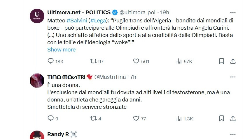Viewport: 252px width, 139px height.
Task: Open the @MastriTina profile handle
Action: [111, 77]
